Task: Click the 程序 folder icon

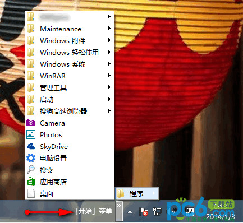Action: click(x=120, y=193)
